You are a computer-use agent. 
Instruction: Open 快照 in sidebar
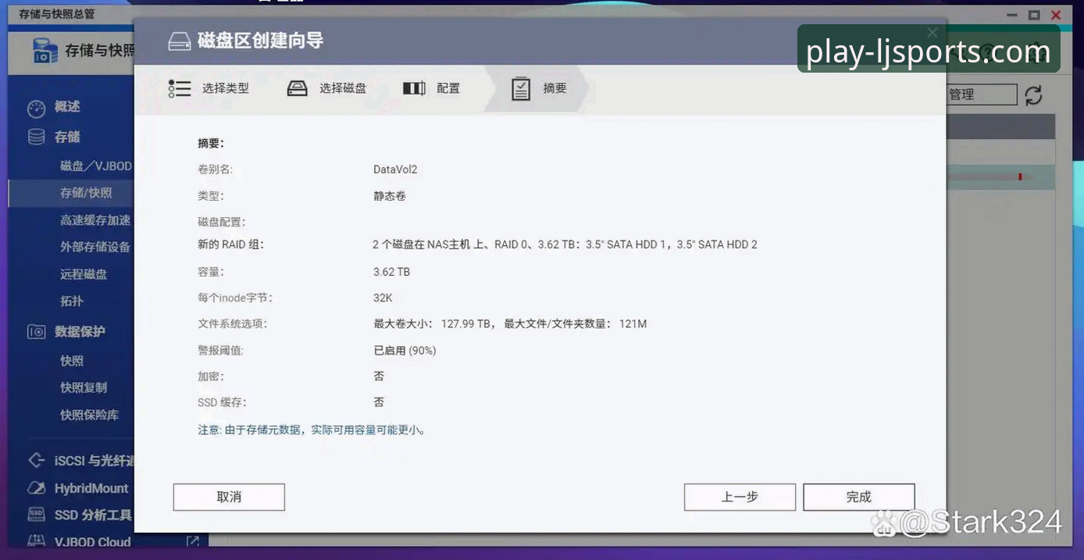point(72,361)
